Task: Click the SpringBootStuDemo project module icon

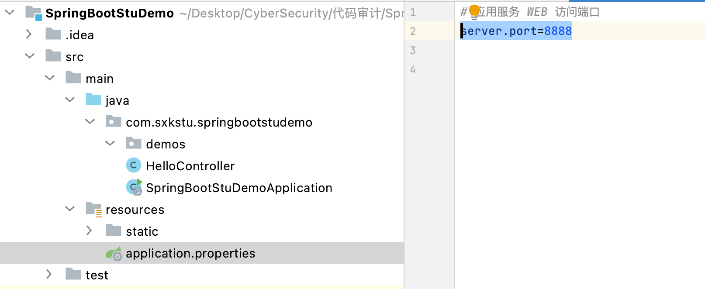Action: click(33, 13)
